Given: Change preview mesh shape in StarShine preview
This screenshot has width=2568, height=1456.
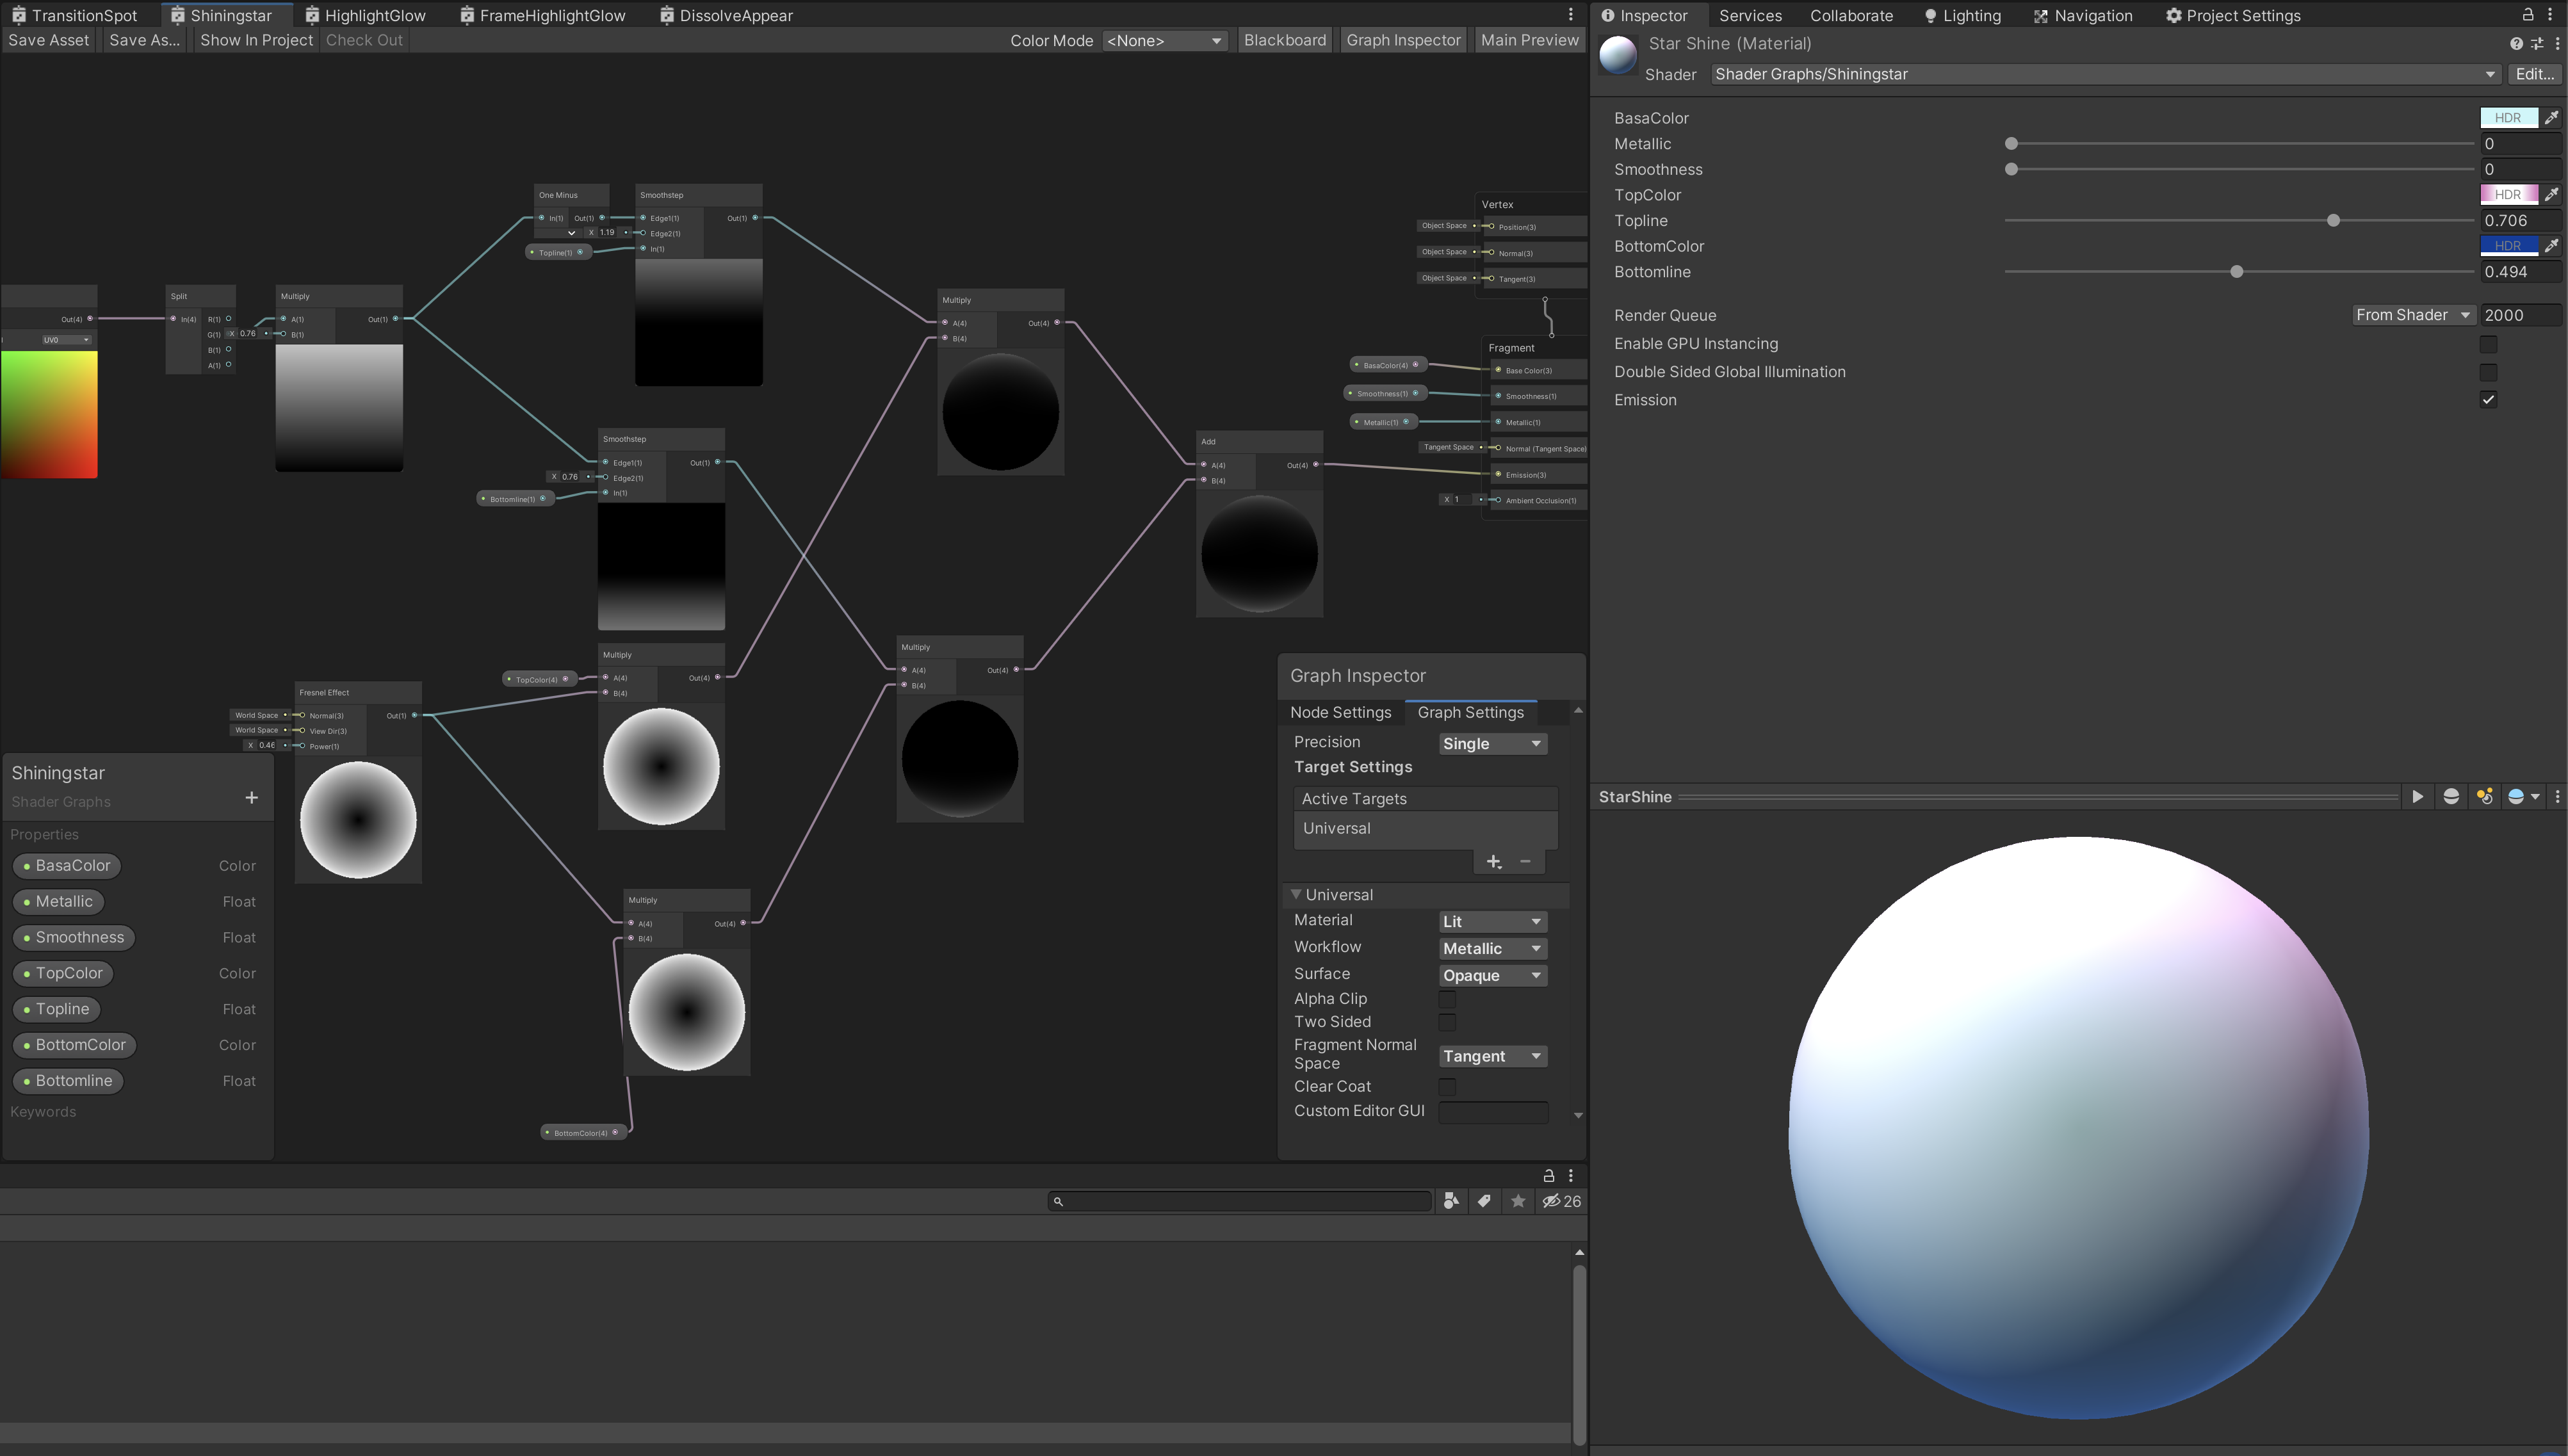Looking at the screenshot, I should point(2451,797).
